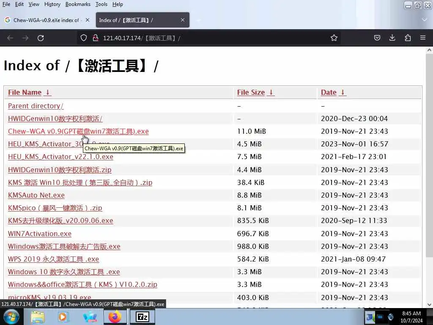The width and height of the screenshot is (433, 325).
Task: Download WIindows激活工具破解去广告版.exe
Action: click(64, 246)
